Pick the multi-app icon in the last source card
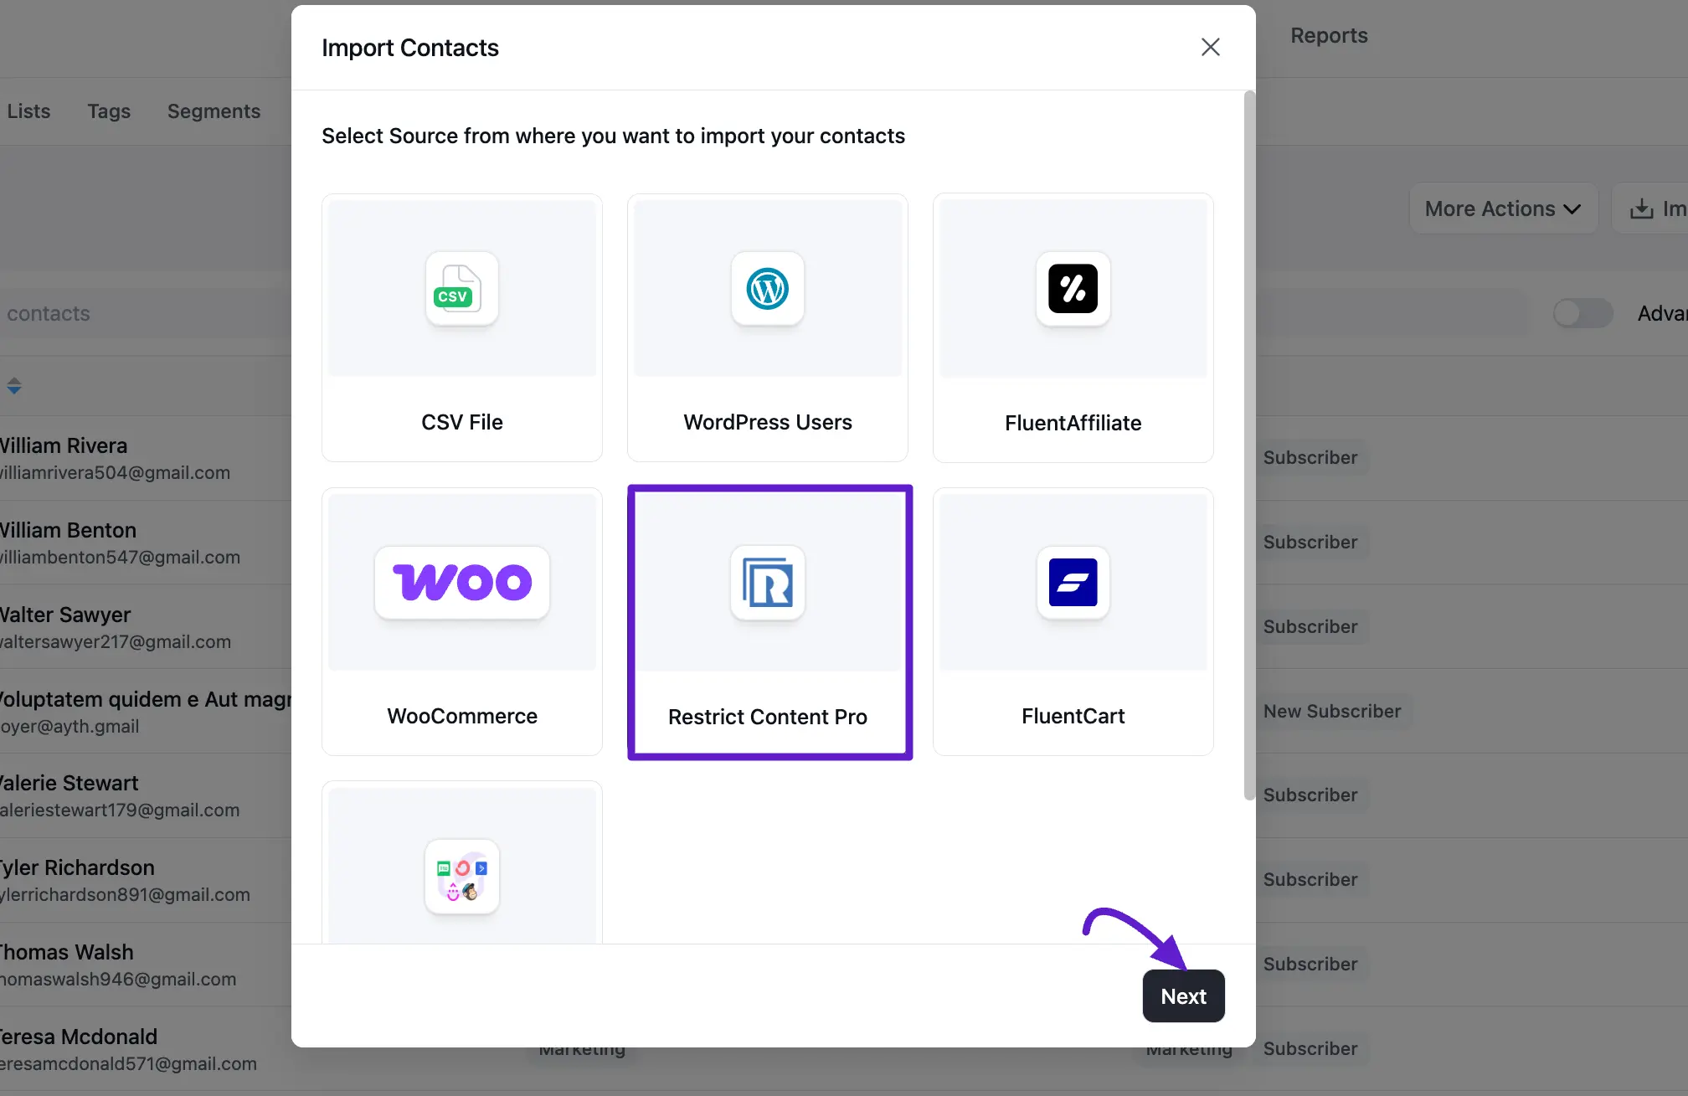Screen dimensions: 1688x1096 (x=462, y=877)
